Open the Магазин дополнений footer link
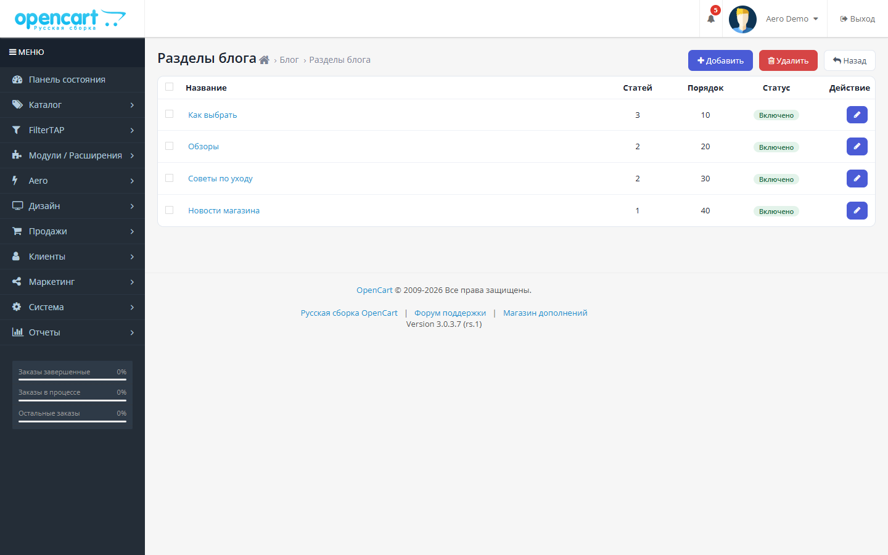The height and width of the screenshot is (555, 888). coord(545,313)
